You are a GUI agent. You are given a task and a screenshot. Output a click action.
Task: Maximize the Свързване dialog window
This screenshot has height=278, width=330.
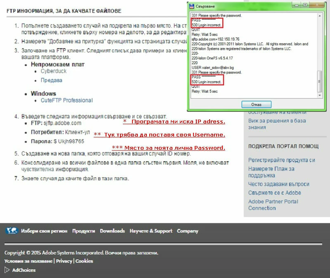point(305,5)
